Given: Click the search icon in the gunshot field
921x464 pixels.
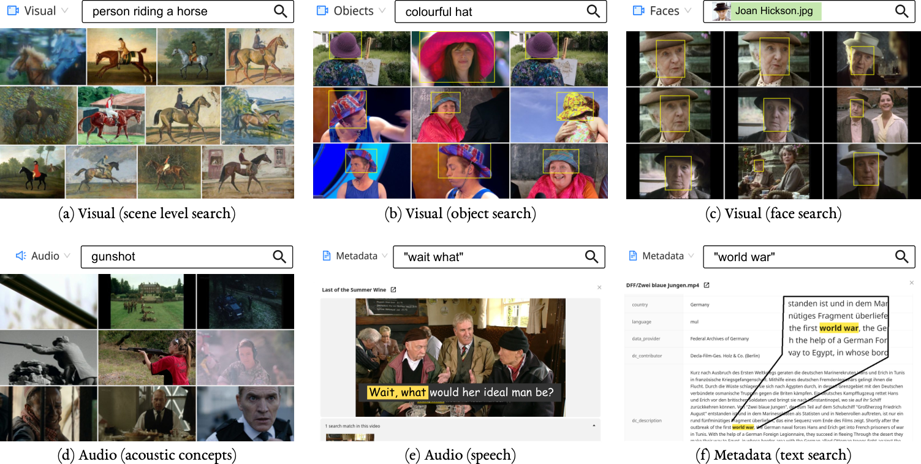Looking at the screenshot, I should tap(279, 256).
